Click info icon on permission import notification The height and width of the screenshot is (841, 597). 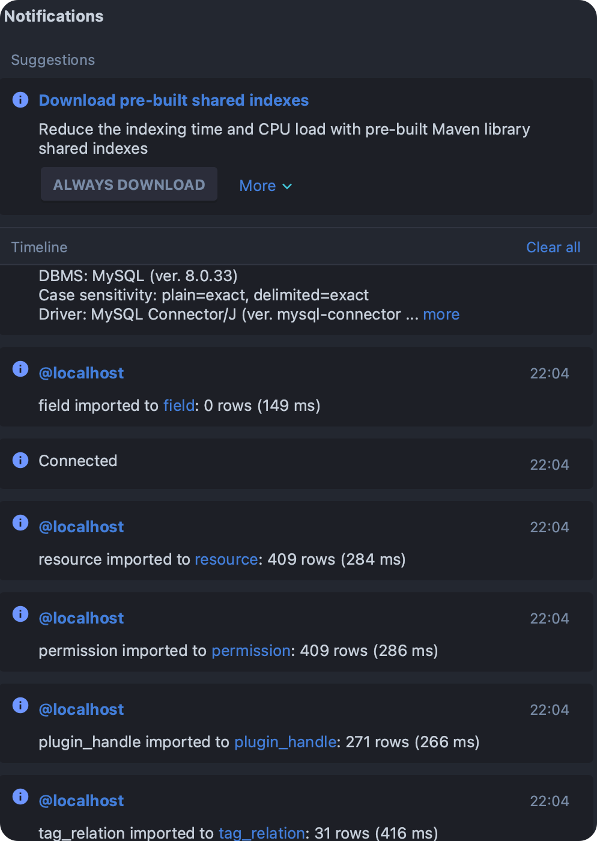[20, 614]
